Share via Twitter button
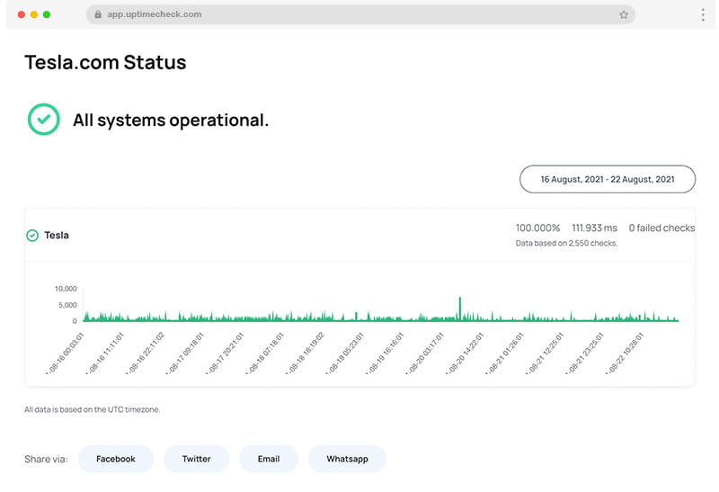 [x=196, y=459]
